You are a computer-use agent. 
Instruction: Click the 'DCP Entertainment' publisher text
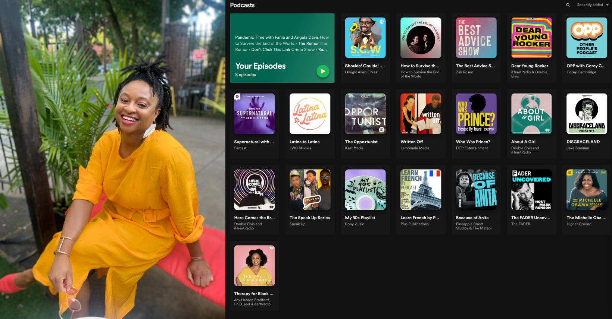tap(472, 148)
